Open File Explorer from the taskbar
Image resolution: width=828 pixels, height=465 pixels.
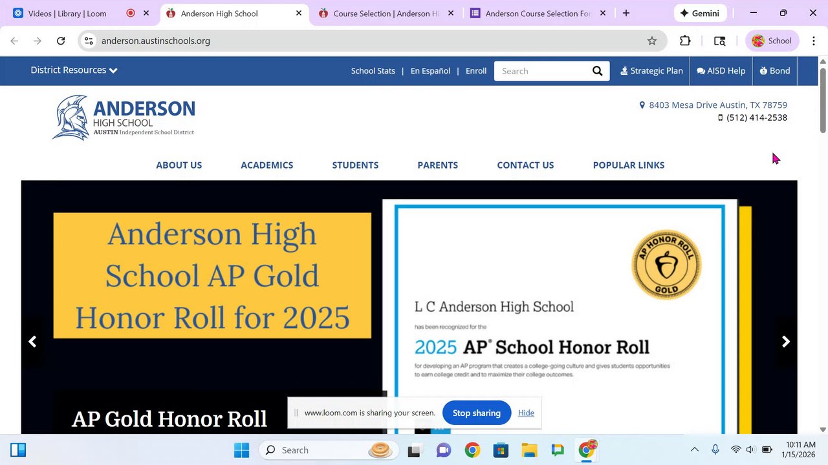(x=529, y=450)
